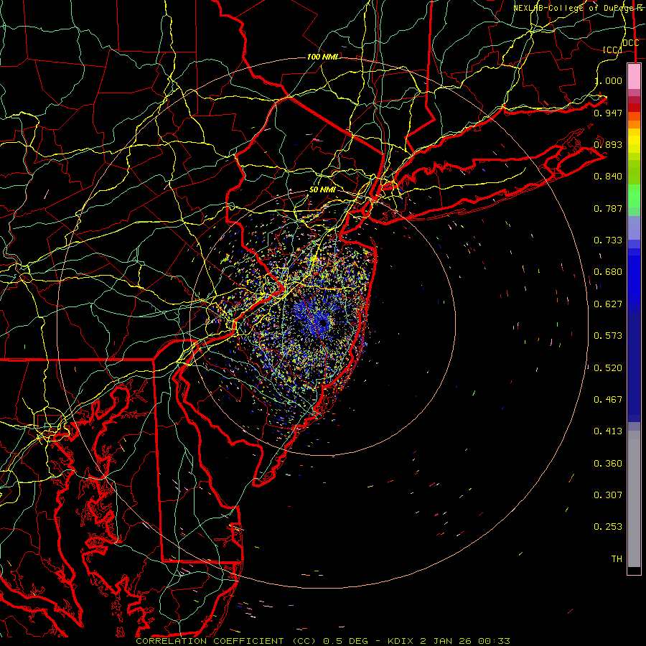The height and width of the screenshot is (646, 646).
Task: Click the 0.467 scale value
Action: 608,400
